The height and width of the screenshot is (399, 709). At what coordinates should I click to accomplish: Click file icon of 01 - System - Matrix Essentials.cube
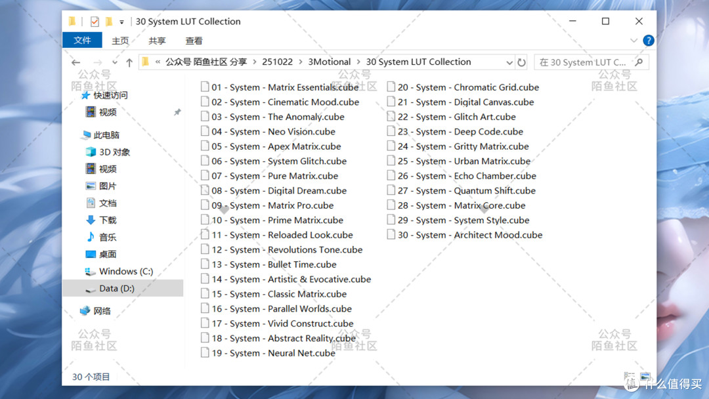pyautogui.click(x=205, y=87)
